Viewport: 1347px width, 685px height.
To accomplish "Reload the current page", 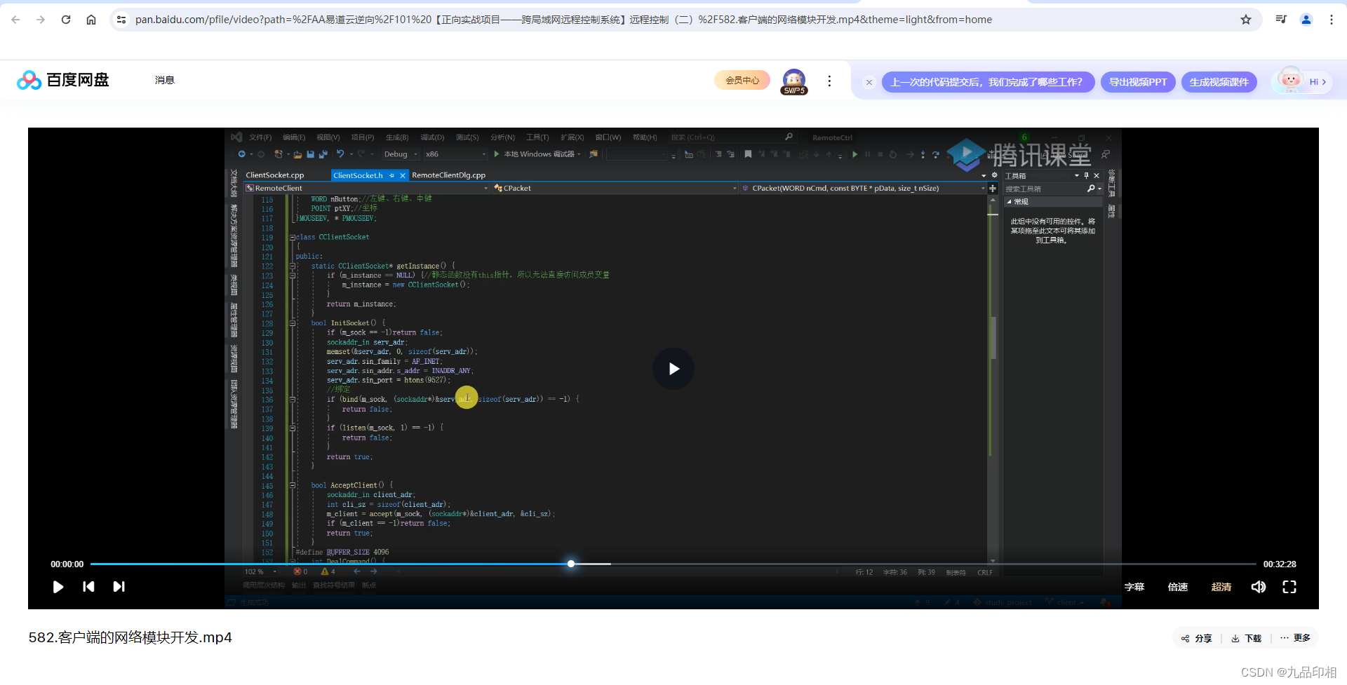I will point(66,20).
